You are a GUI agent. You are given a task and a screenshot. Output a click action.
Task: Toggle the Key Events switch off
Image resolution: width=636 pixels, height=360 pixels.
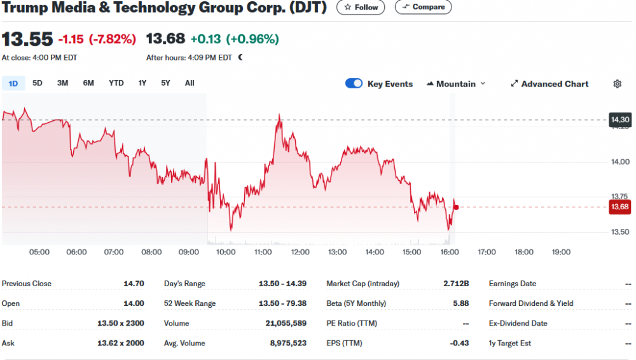coord(354,84)
